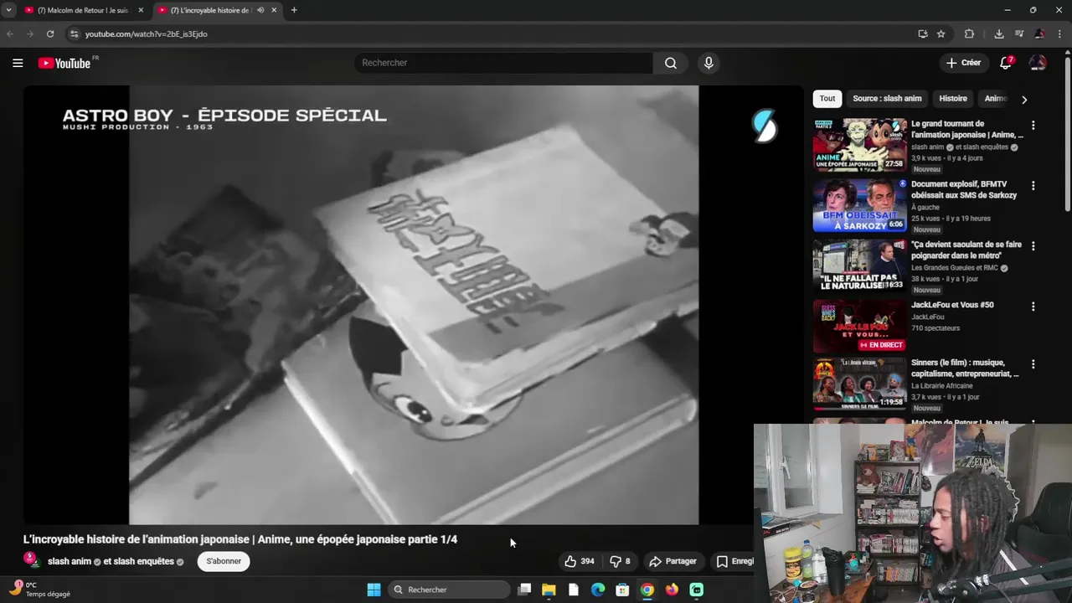
Task: View site information icon in address bar
Action: coord(74,33)
